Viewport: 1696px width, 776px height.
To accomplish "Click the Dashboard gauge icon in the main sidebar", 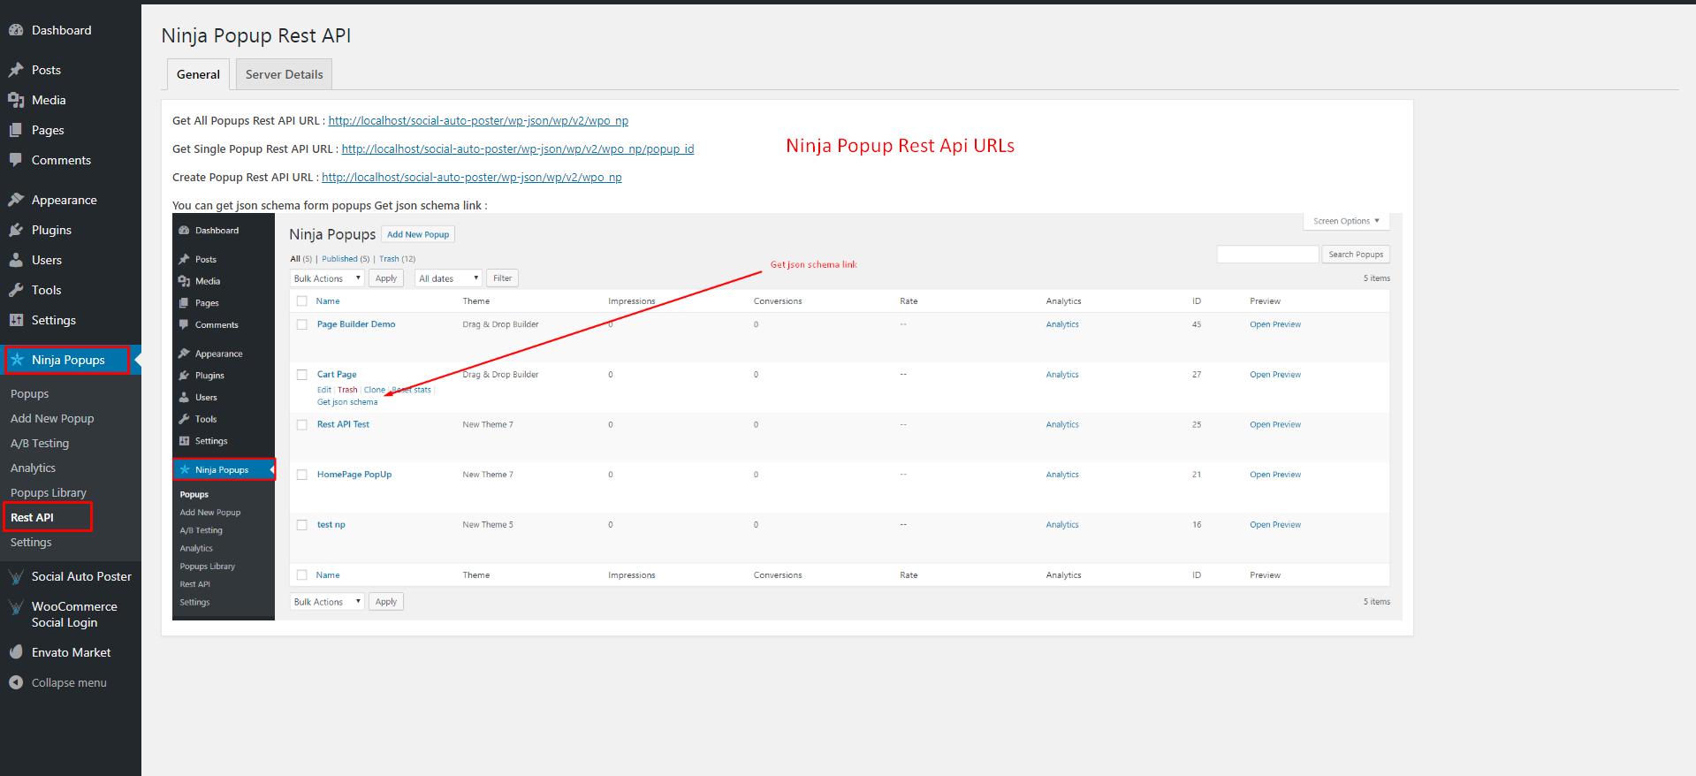I will tap(16, 30).
